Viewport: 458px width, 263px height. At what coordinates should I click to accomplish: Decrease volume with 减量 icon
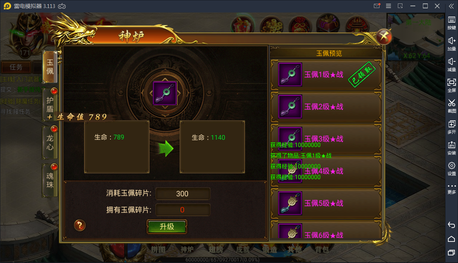pos(451,65)
